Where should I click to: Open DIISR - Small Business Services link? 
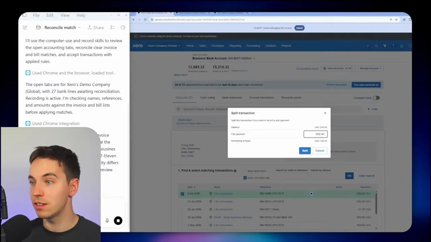click(233, 217)
